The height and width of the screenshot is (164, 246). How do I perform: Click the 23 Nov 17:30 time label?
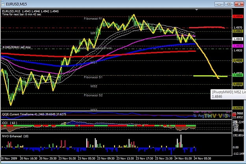pyautogui.click(x=144, y=159)
